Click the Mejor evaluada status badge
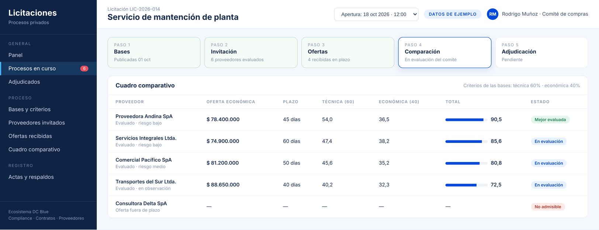The height and width of the screenshot is (230, 599). point(550,120)
